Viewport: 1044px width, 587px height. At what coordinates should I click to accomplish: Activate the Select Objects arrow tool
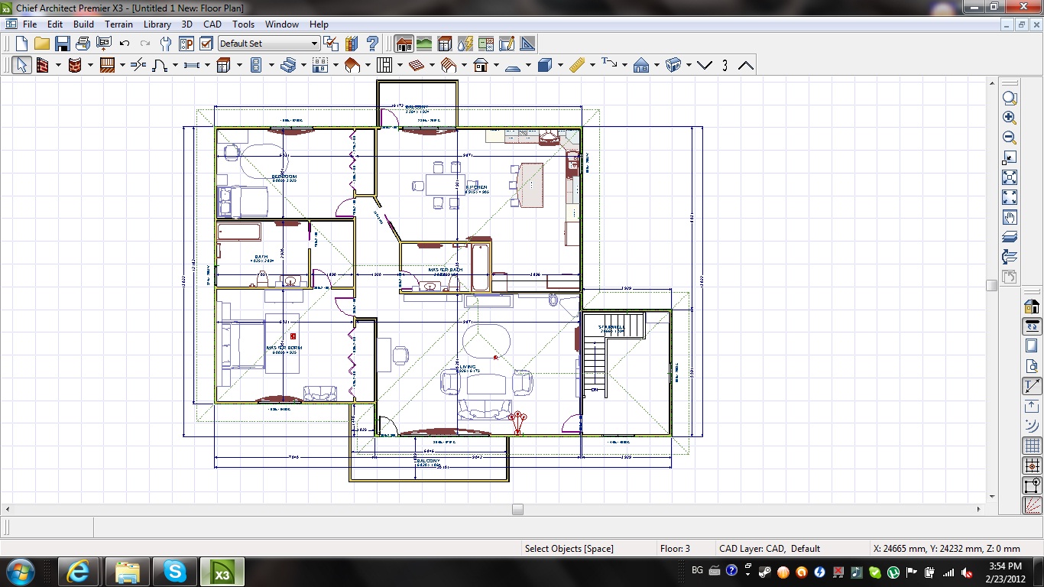point(21,66)
